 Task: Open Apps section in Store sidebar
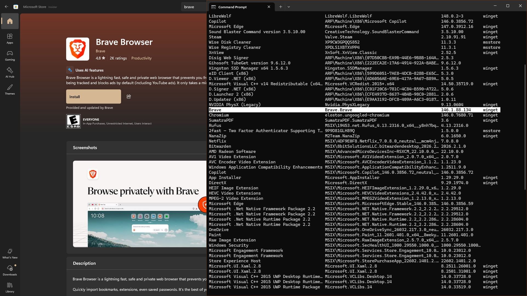click(10, 39)
